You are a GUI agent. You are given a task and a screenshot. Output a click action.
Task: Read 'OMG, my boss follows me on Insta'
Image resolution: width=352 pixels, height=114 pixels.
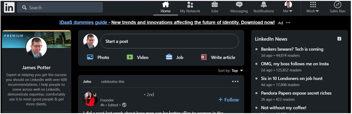[295, 64]
